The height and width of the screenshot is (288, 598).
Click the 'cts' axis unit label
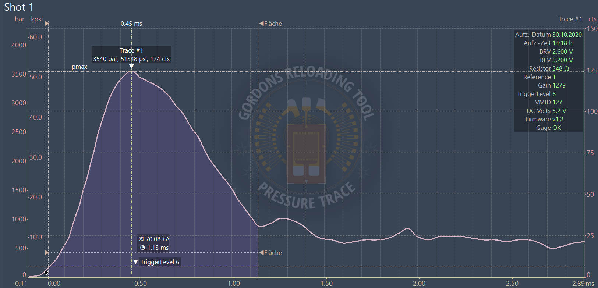point(592,19)
